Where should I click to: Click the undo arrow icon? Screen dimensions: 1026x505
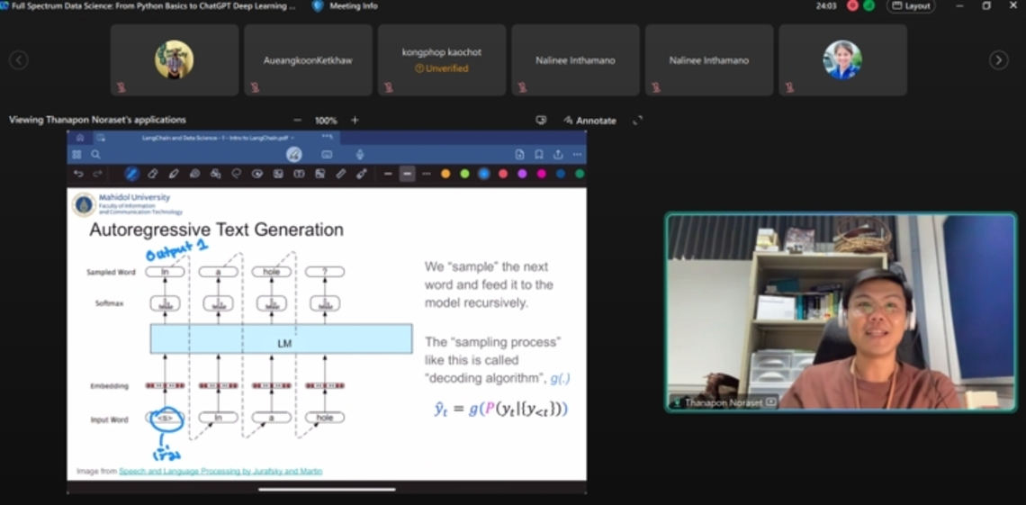[x=78, y=174]
